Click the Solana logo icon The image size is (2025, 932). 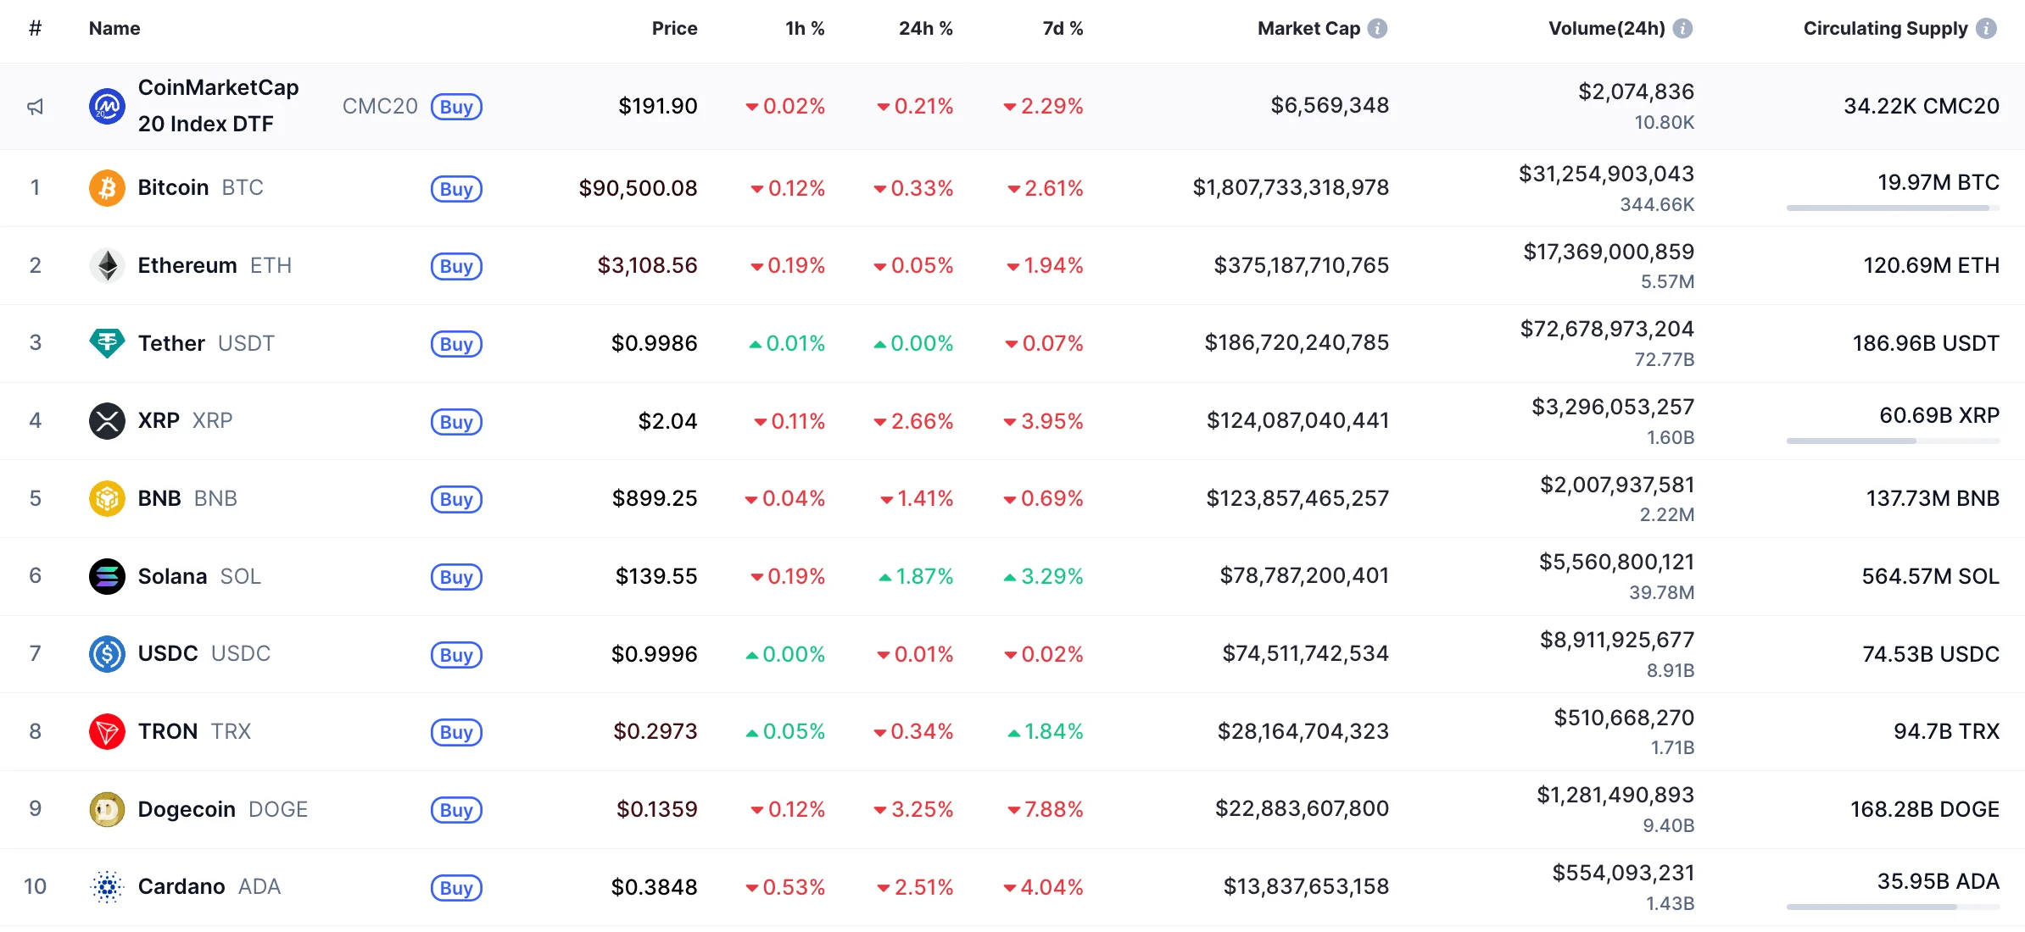pos(107,577)
